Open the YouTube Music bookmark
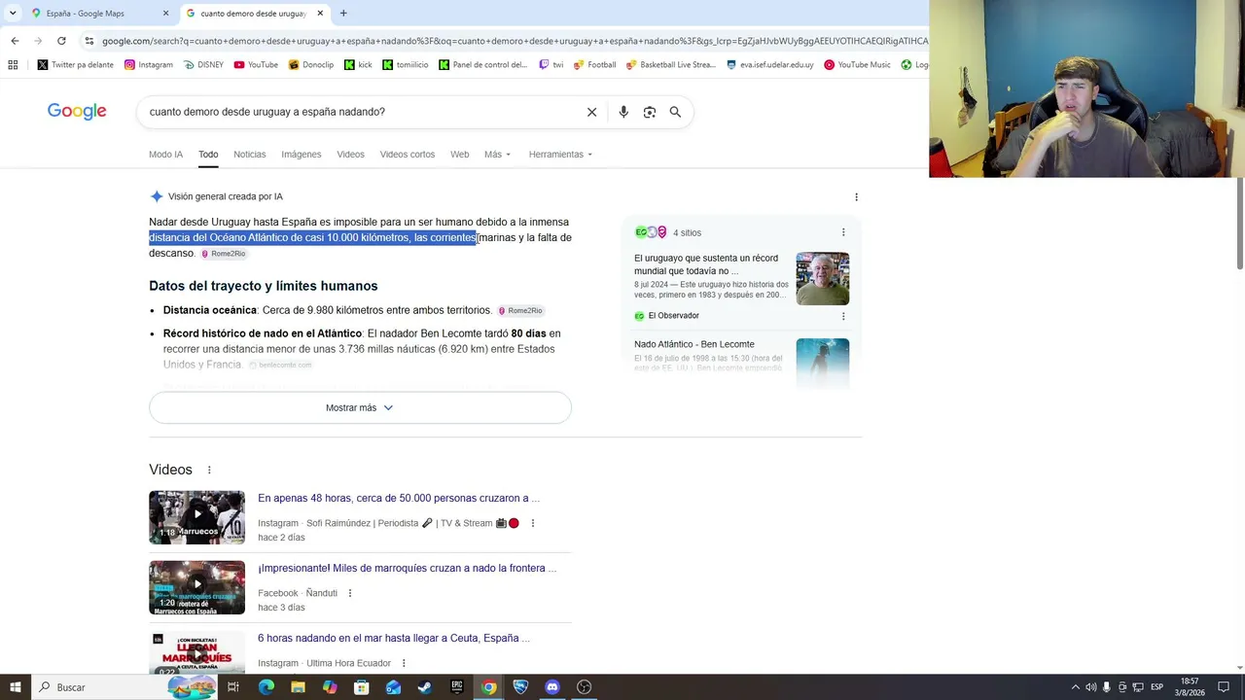1245x700 pixels. click(857, 65)
